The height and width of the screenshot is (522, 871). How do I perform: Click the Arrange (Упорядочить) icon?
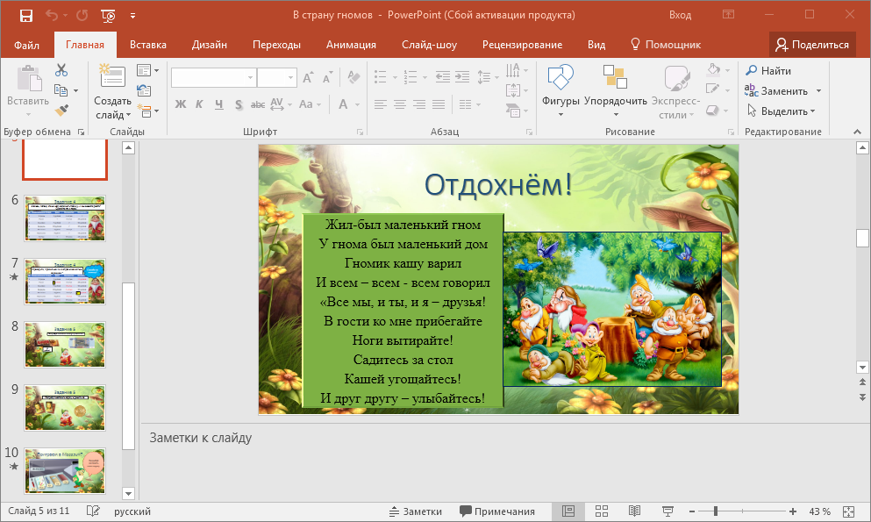click(616, 76)
